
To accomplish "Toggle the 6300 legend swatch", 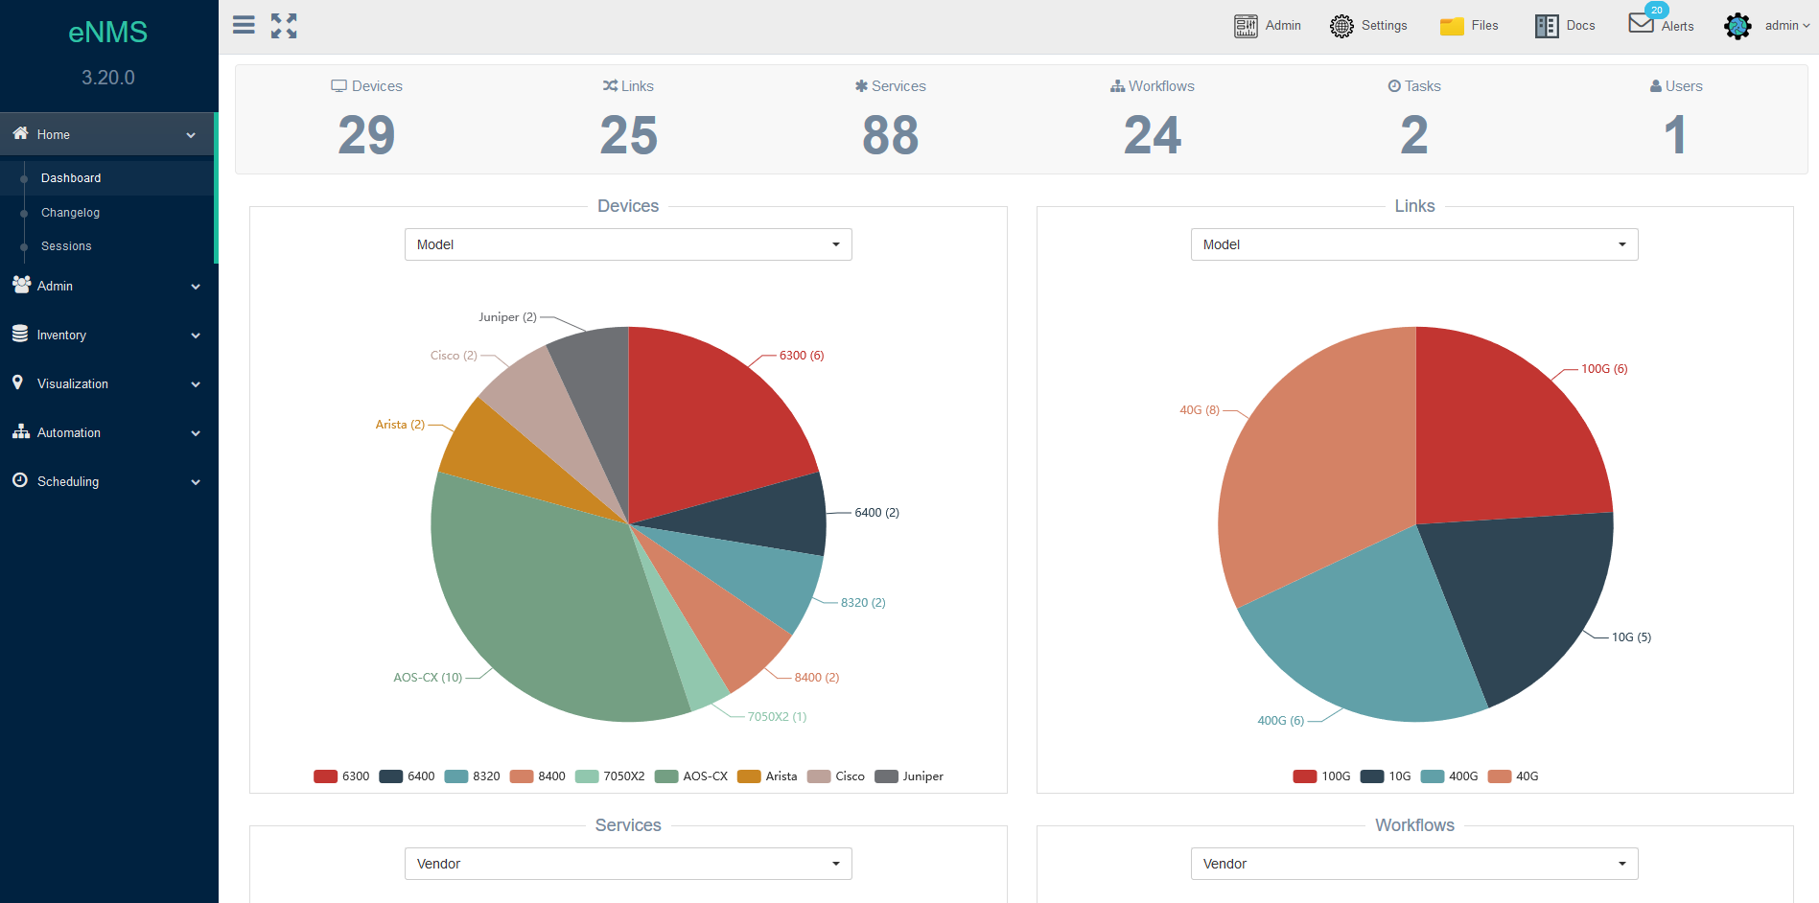I will (x=325, y=776).
